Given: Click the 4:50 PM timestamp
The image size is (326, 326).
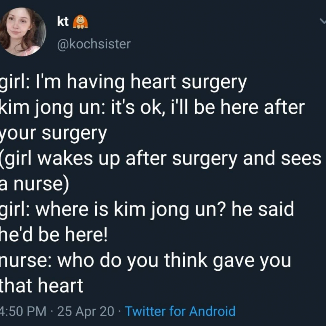Looking at the screenshot, I should click(x=23, y=311).
